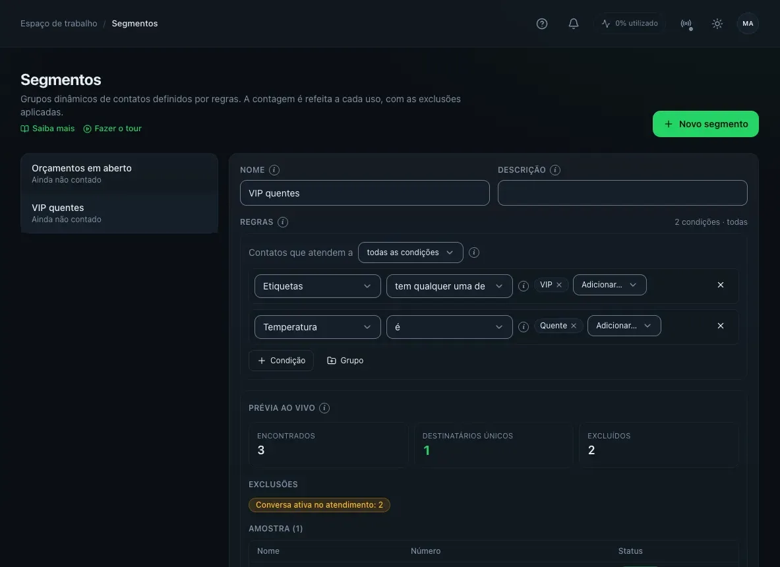Click the Número column header
The width and height of the screenshot is (780, 567).
[425, 551]
